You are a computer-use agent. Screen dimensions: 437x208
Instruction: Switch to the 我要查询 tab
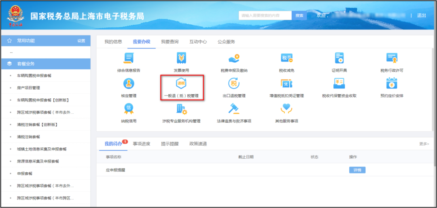170,42
